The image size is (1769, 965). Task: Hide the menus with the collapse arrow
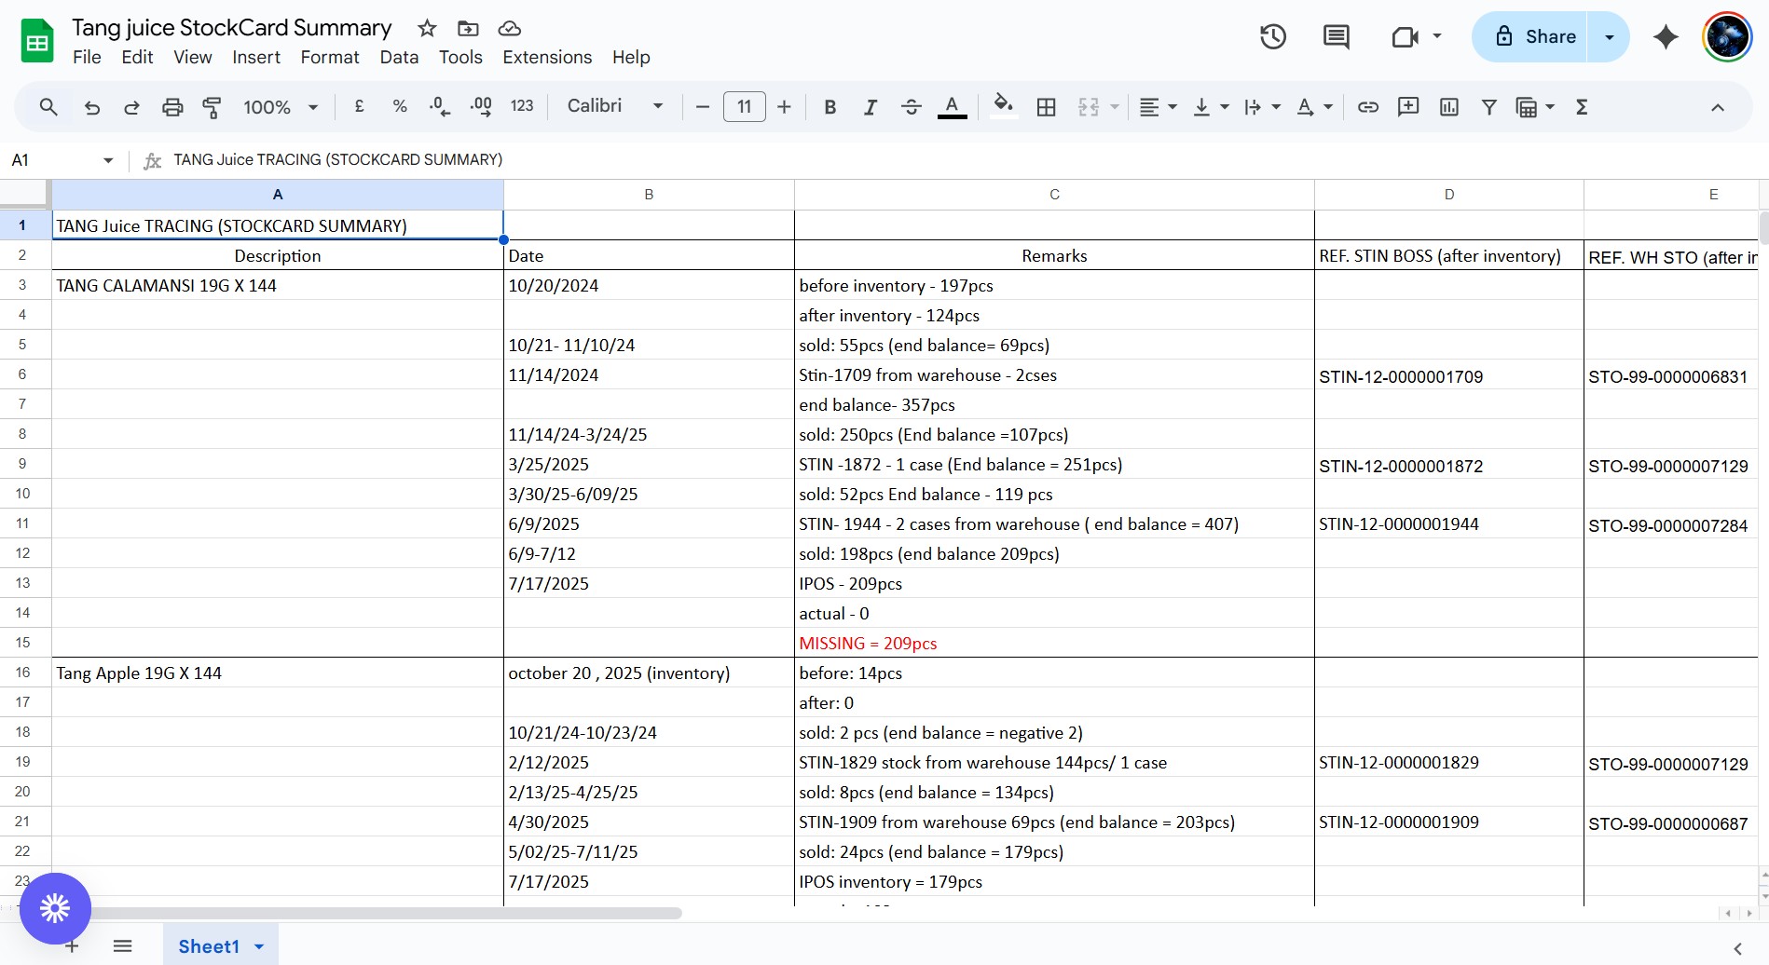coord(1718,107)
